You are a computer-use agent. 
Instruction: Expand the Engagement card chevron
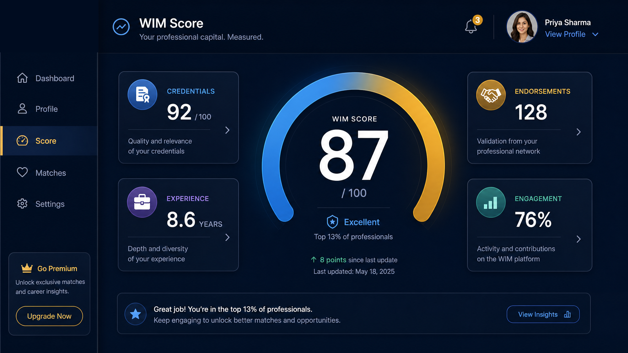pos(579,239)
